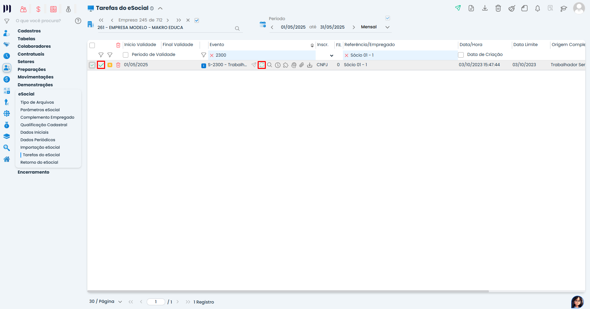Check the Data de Criação checkbox

click(x=461, y=55)
